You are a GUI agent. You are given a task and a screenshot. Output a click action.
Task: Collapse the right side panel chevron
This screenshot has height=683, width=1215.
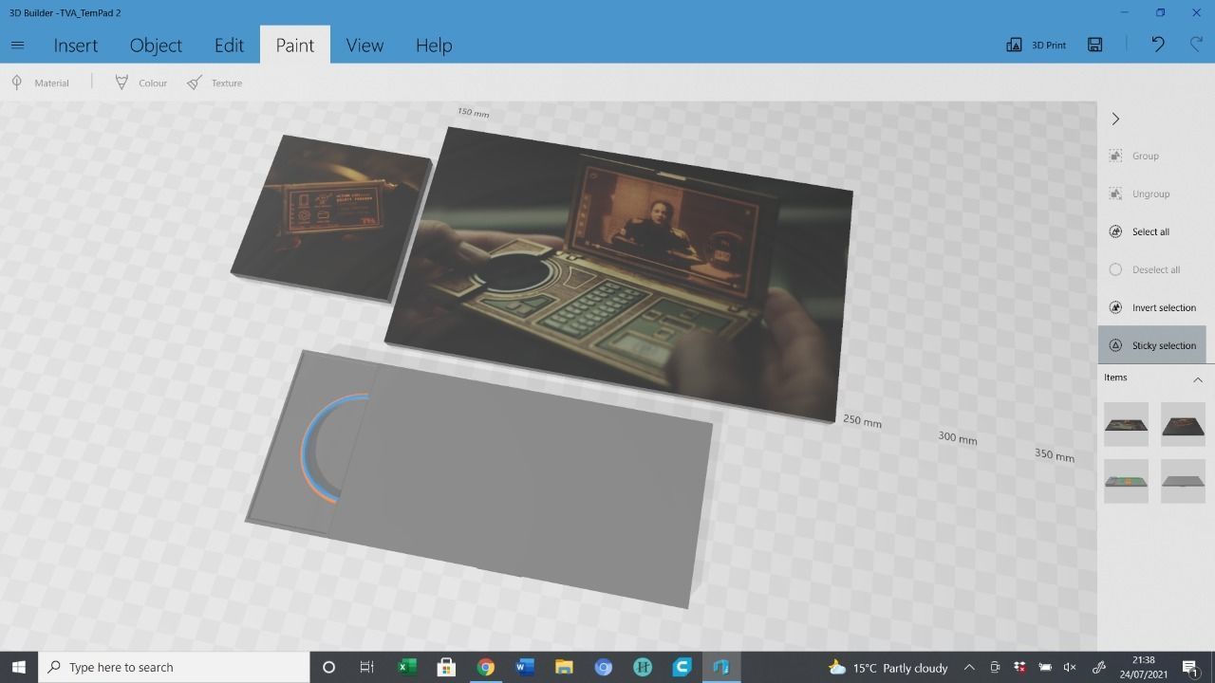click(x=1115, y=119)
